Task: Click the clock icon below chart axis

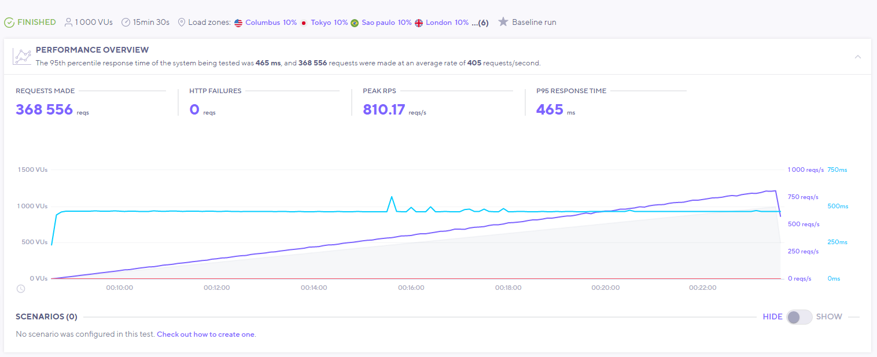Action: 21,288
